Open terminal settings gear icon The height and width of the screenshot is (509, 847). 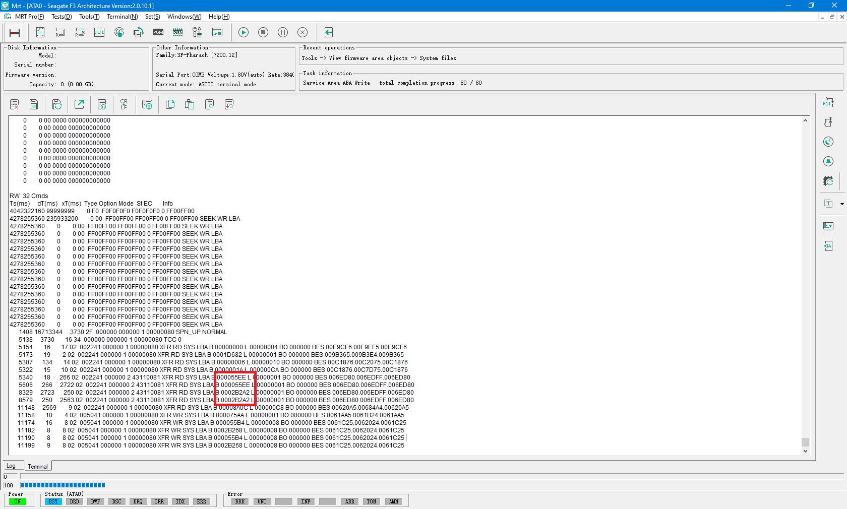147,104
